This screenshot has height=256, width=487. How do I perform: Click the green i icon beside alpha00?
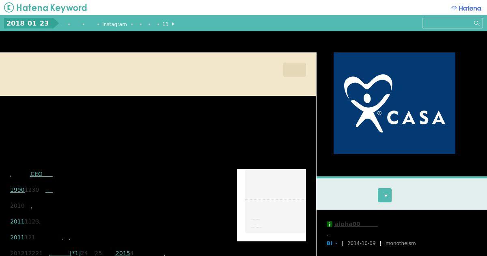[x=330, y=224]
